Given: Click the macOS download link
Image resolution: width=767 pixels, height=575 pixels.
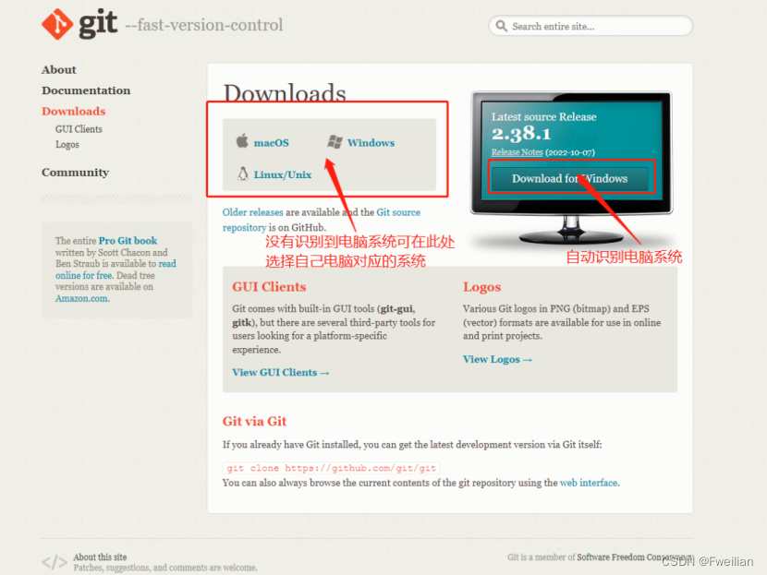Looking at the screenshot, I should (271, 143).
